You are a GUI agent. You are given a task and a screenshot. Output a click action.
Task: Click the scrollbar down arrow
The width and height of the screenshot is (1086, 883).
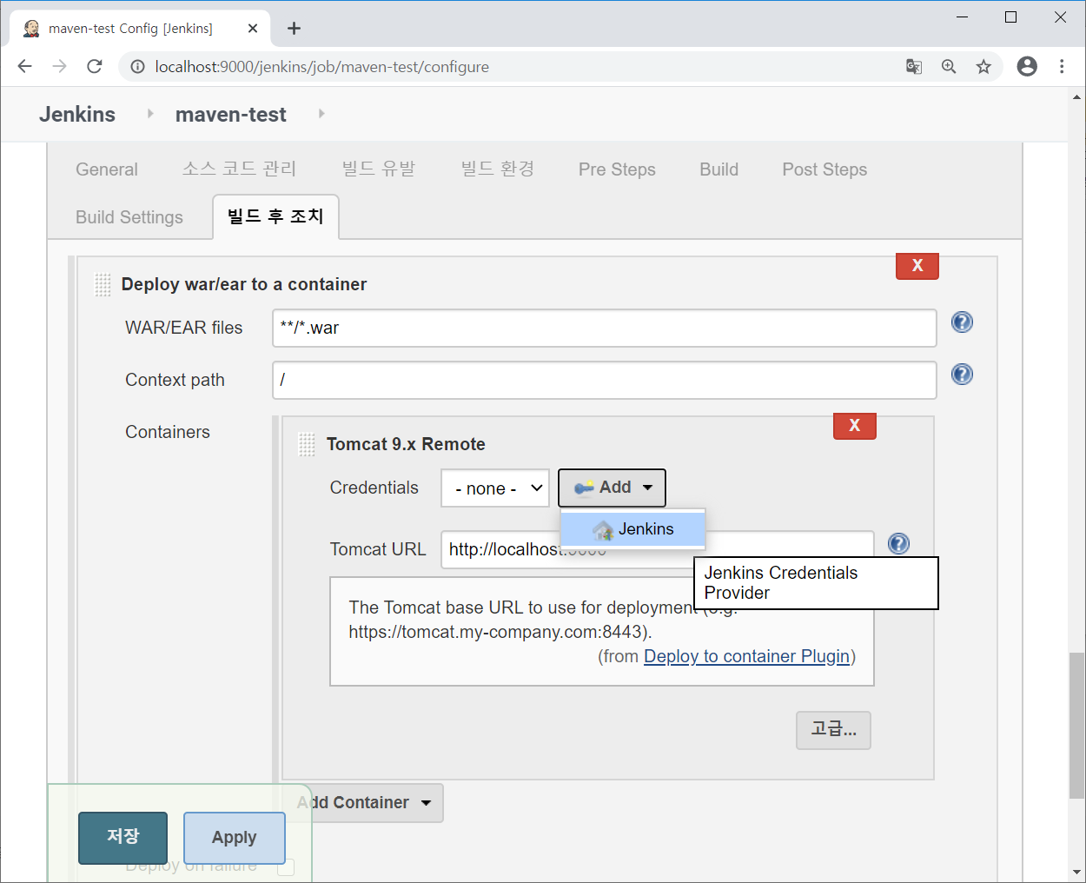coord(1076,873)
